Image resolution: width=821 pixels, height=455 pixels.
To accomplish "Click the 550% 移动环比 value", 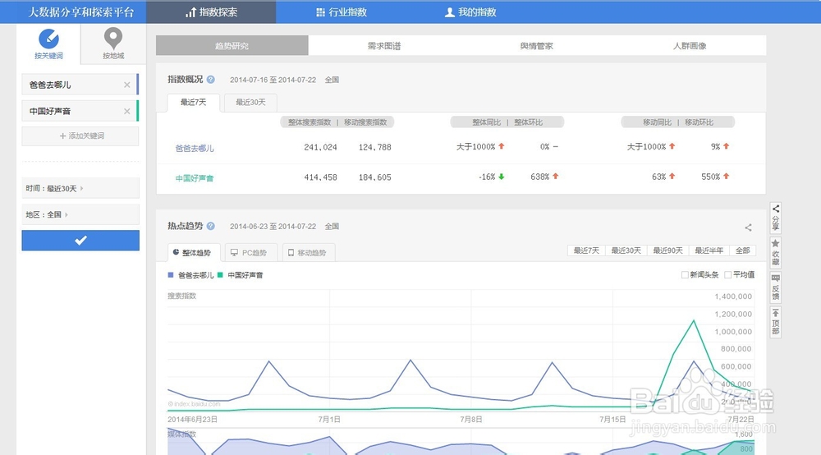I will pyautogui.click(x=710, y=177).
